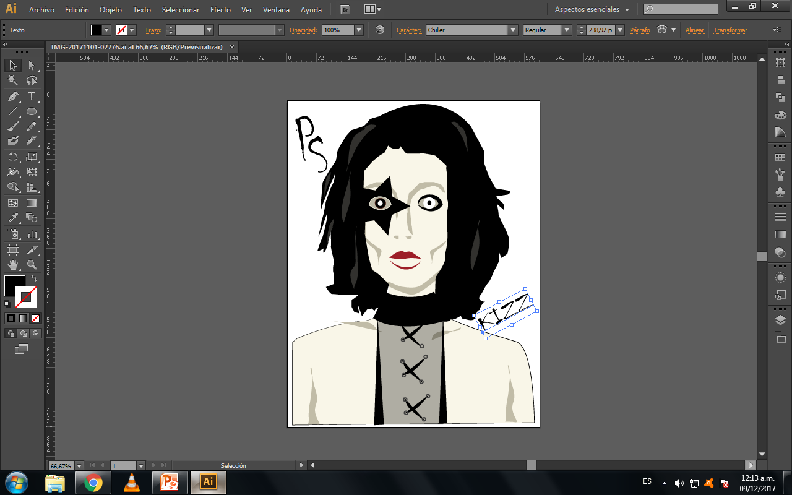This screenshot has height=495, width=792.
Task: Switch to Draw Normal mode
Action: 11,334
